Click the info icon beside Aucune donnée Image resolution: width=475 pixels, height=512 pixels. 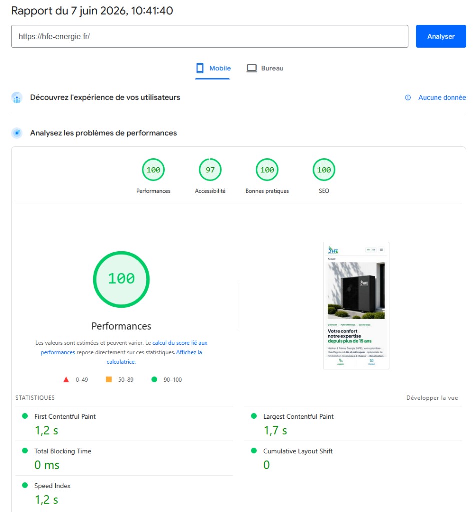[408, 97]
